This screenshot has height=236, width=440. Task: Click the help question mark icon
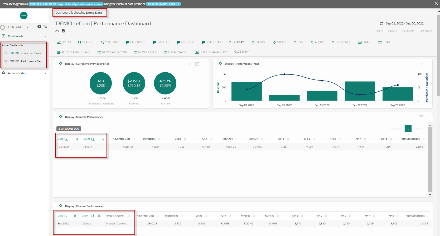pos(39,27)
